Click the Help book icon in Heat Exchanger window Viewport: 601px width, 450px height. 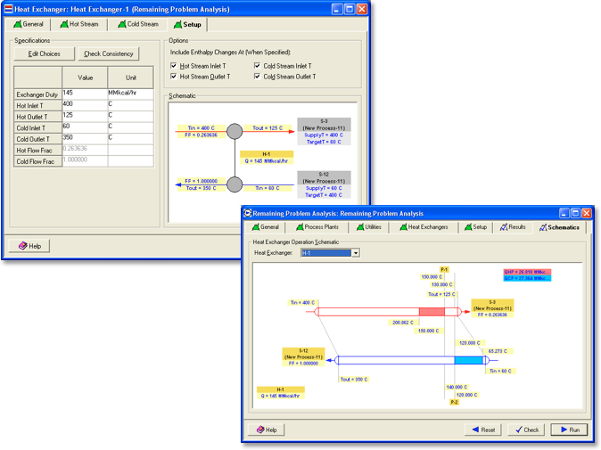(21, 246)
